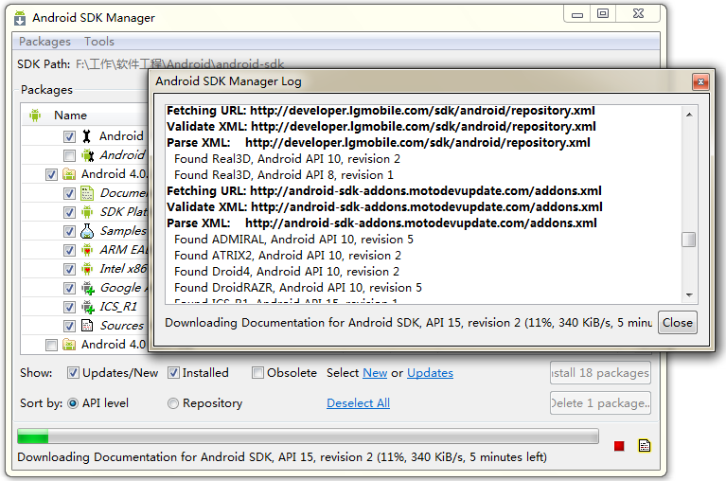The height and width of the screenshot is (481, 726).
Task: Click the Delete 1 package button
Action: click(x=600, y=403)
